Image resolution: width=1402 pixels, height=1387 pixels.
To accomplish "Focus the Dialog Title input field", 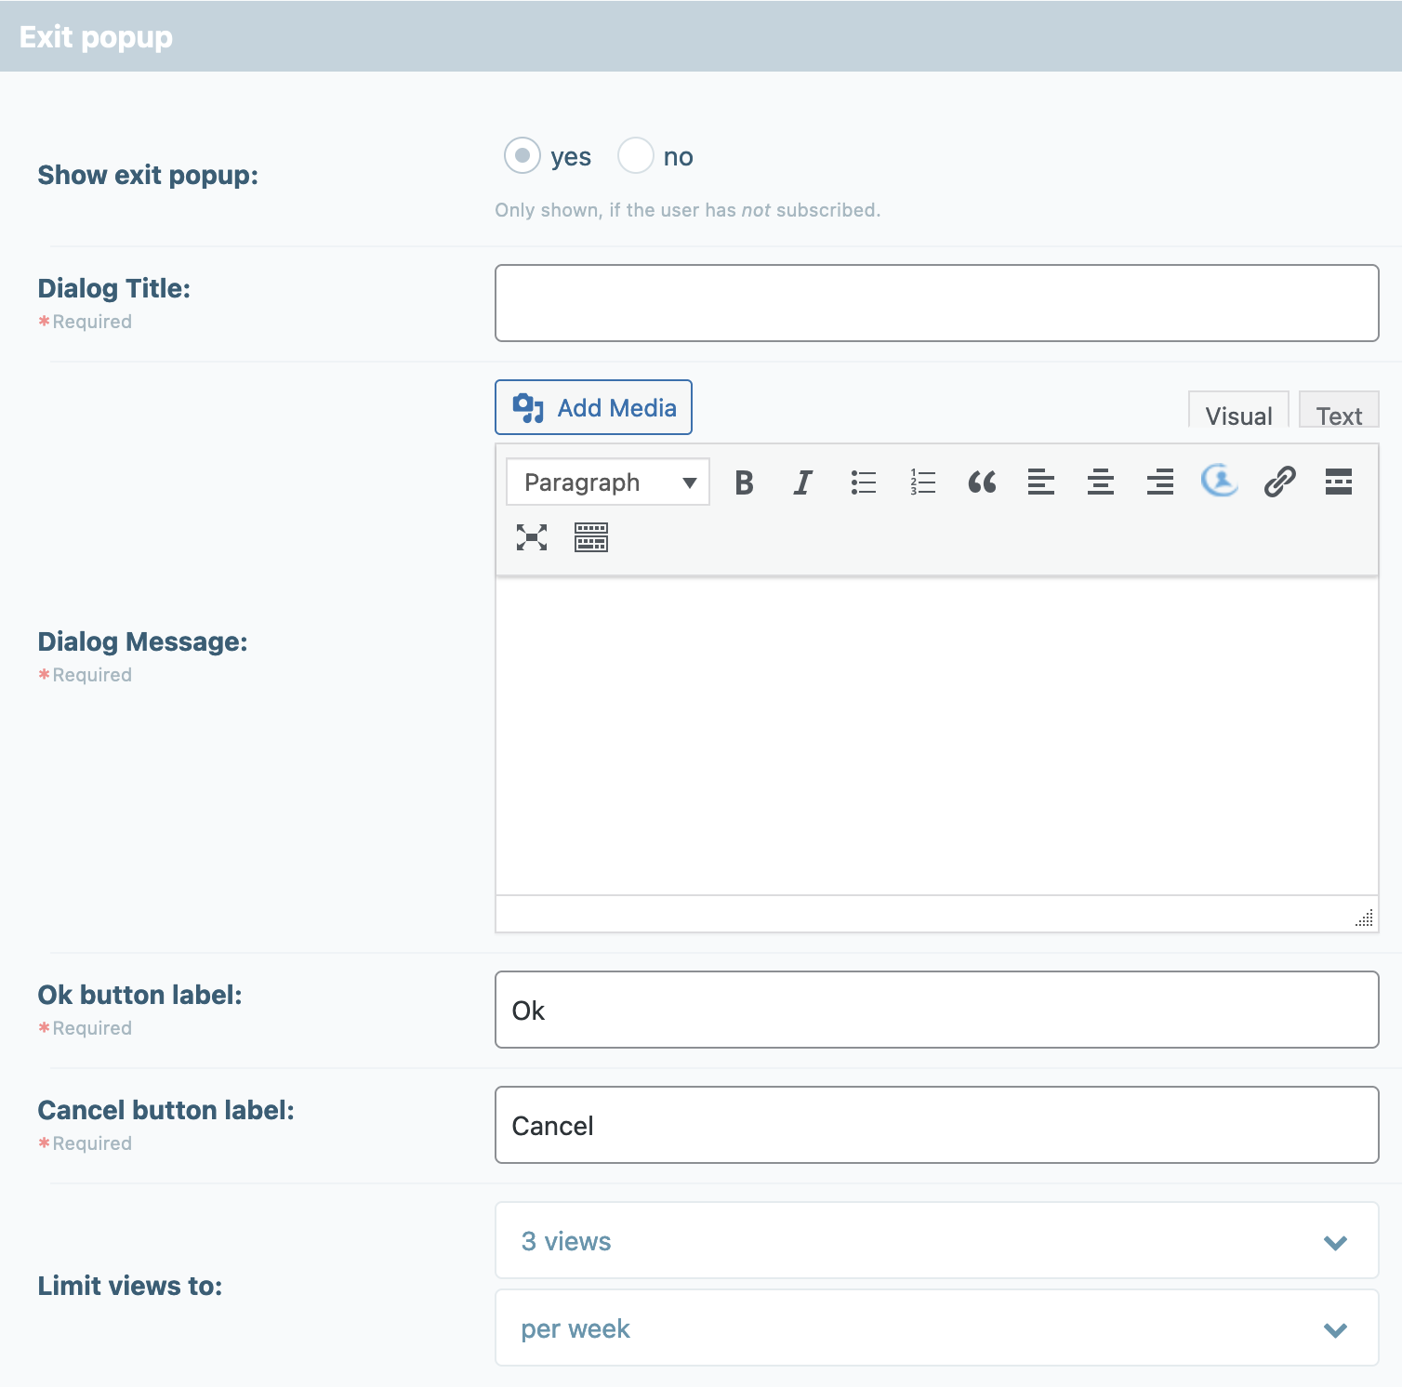I will pyautogui.click(x=937, y=303).
